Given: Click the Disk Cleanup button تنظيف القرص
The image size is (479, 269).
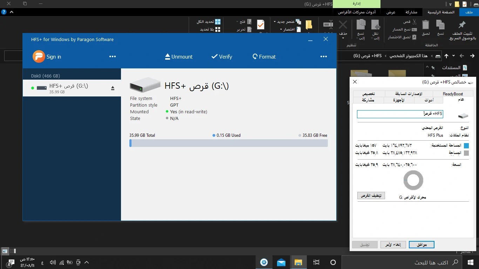Looking at the screenshot, I should (x=371, y=195).
